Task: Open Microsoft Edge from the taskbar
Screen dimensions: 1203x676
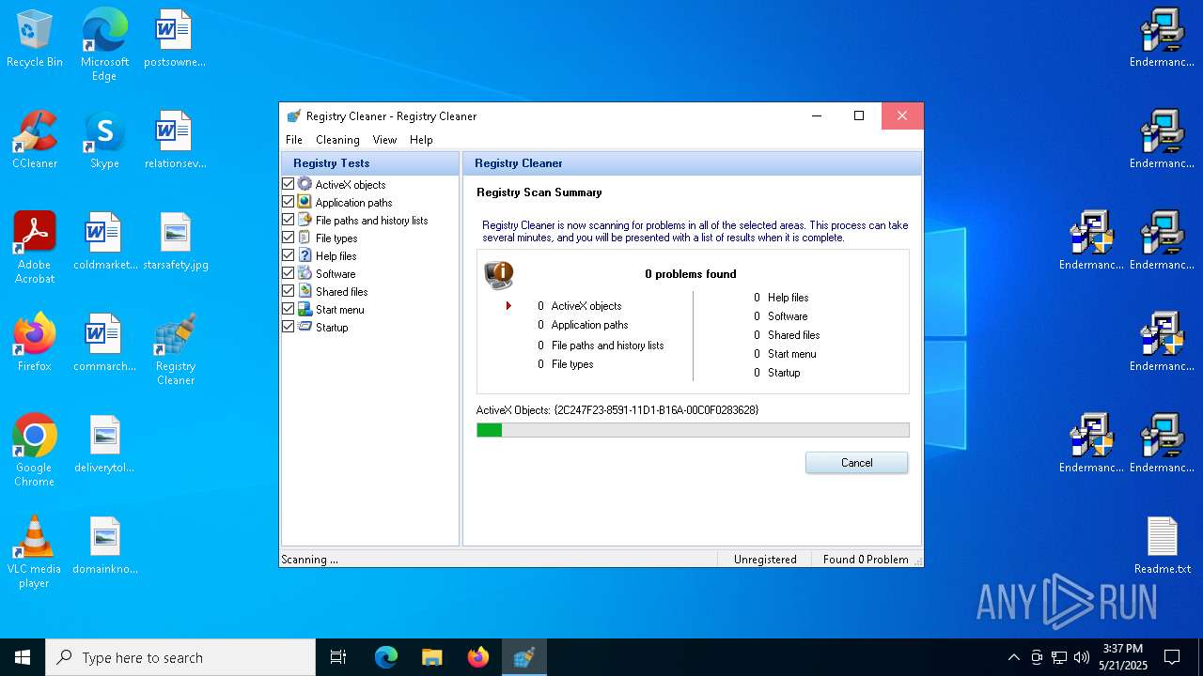Action: coord(385,657)
